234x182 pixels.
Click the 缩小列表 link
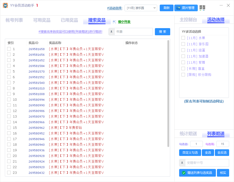coord(124,22)
